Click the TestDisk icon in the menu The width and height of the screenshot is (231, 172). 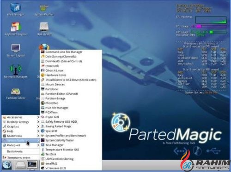click(x=43, y=154)
